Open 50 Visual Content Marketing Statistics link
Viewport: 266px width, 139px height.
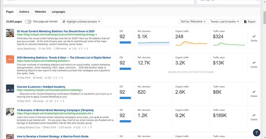coord(56,31)
